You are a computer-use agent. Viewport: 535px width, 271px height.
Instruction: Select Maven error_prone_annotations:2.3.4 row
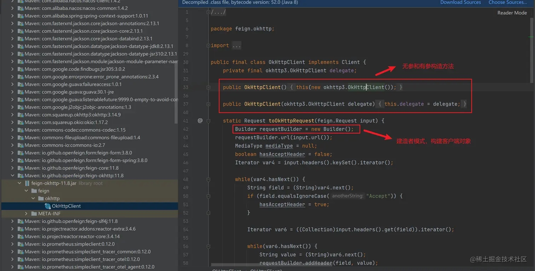click(90, 77)
